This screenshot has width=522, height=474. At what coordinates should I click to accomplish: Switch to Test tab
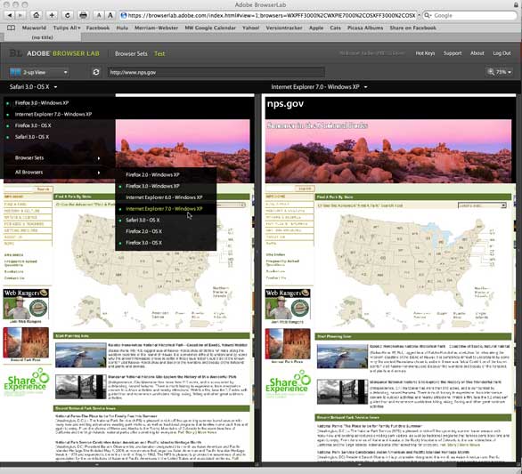tap(159, 53)
